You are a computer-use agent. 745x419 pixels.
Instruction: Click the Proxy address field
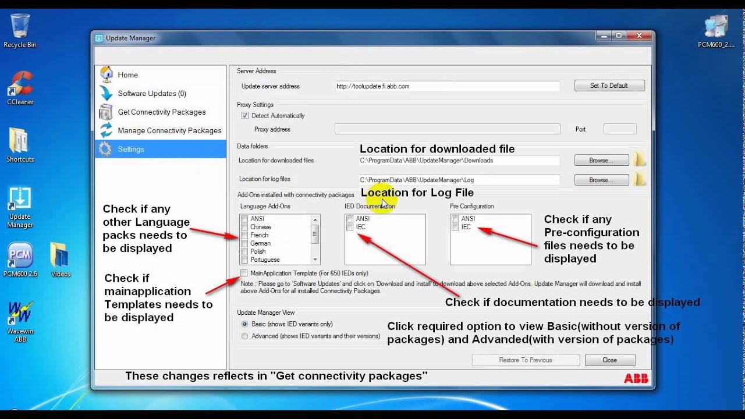[448, 129]
